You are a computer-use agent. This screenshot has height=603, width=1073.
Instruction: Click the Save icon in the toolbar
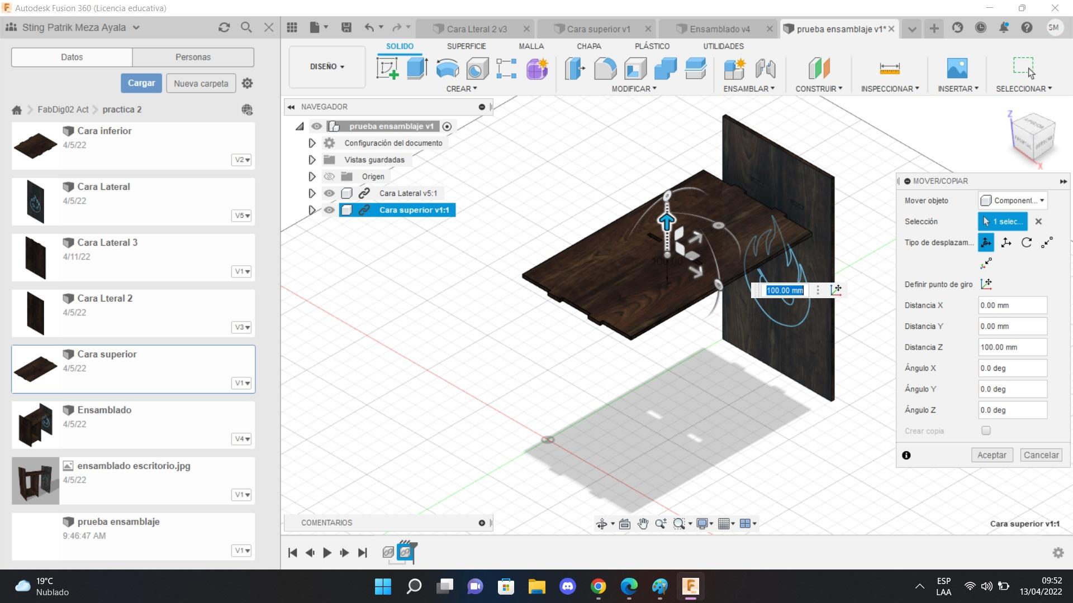346,27
